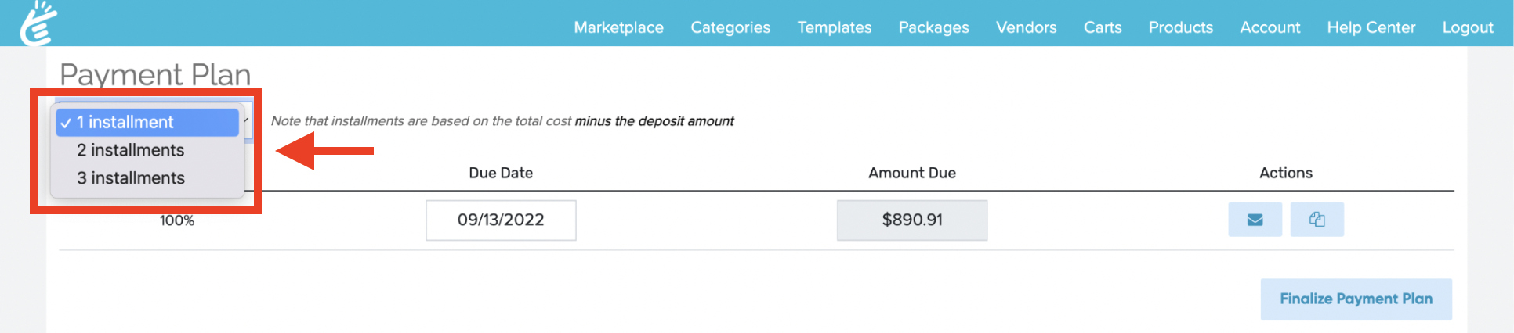Click the hand logo icon
The width and height of the screenshot is (1514, 333).
pos(38,23)
